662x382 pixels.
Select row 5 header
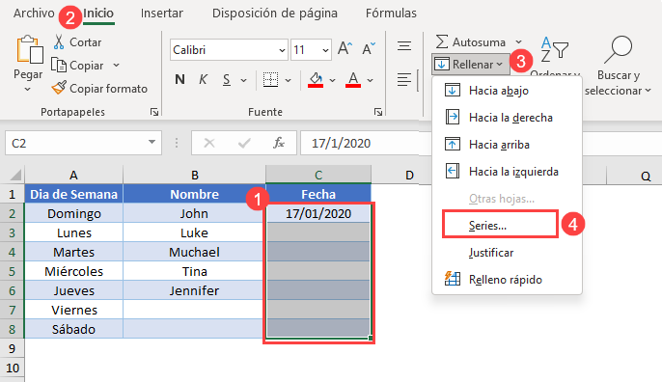pos(12,271)
